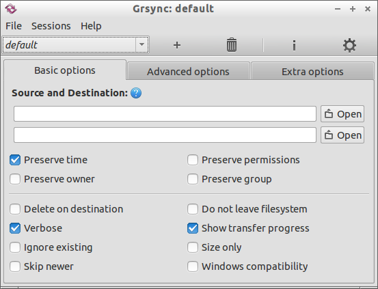
Task: Enable Delete on destination checkbox
Action: coord(15,209)
